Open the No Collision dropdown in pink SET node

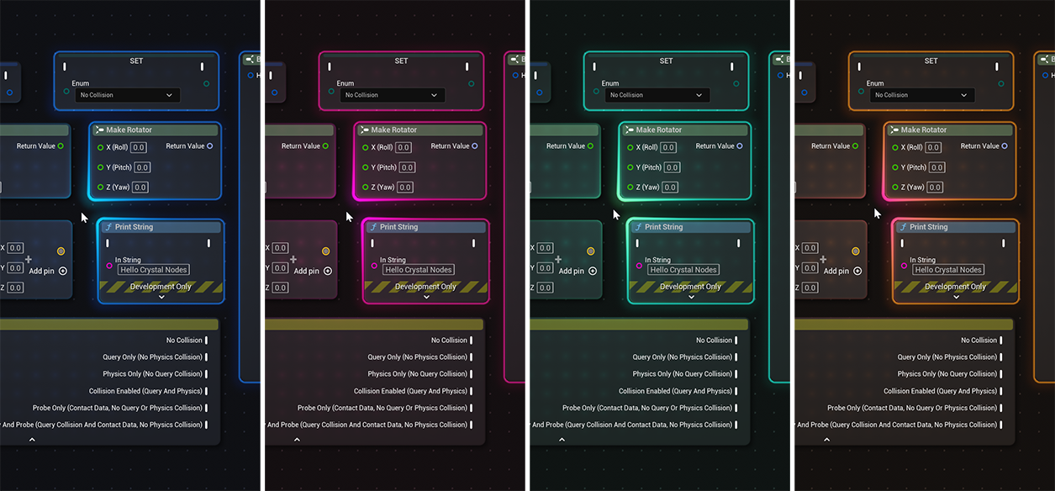392,95
